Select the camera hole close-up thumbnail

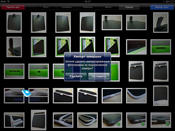coord(136,47)
